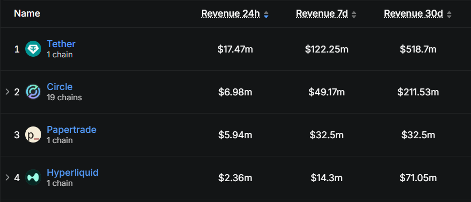Sort by Revenue 24h arrow icon

pyautogui.click(x=266, y=14)
